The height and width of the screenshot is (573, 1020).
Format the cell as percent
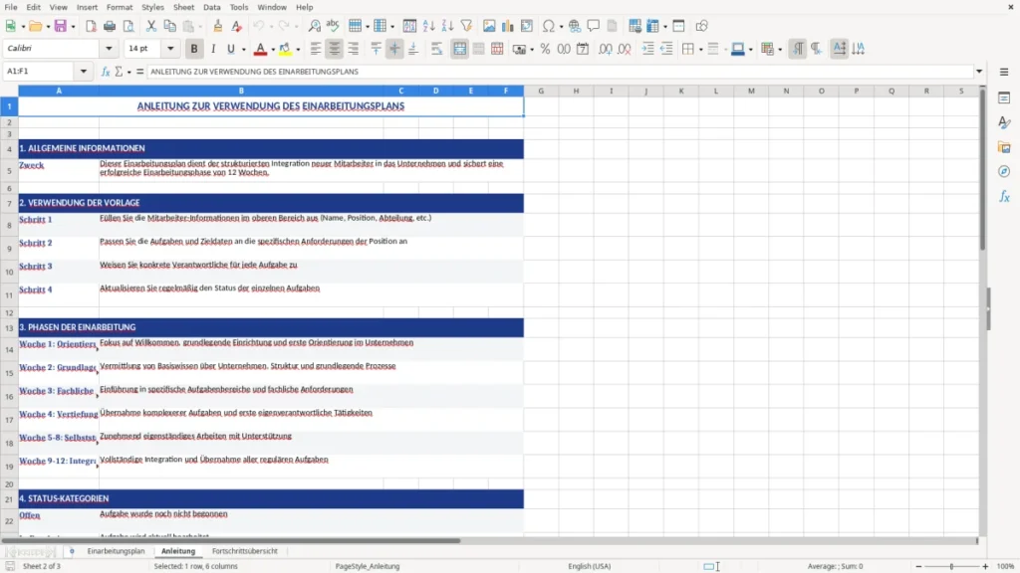tap(545, 49)
